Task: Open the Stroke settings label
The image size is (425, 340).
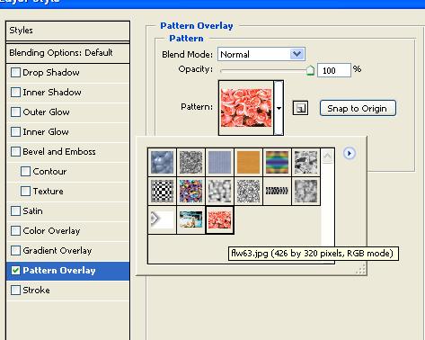Action: click(36, 291)
